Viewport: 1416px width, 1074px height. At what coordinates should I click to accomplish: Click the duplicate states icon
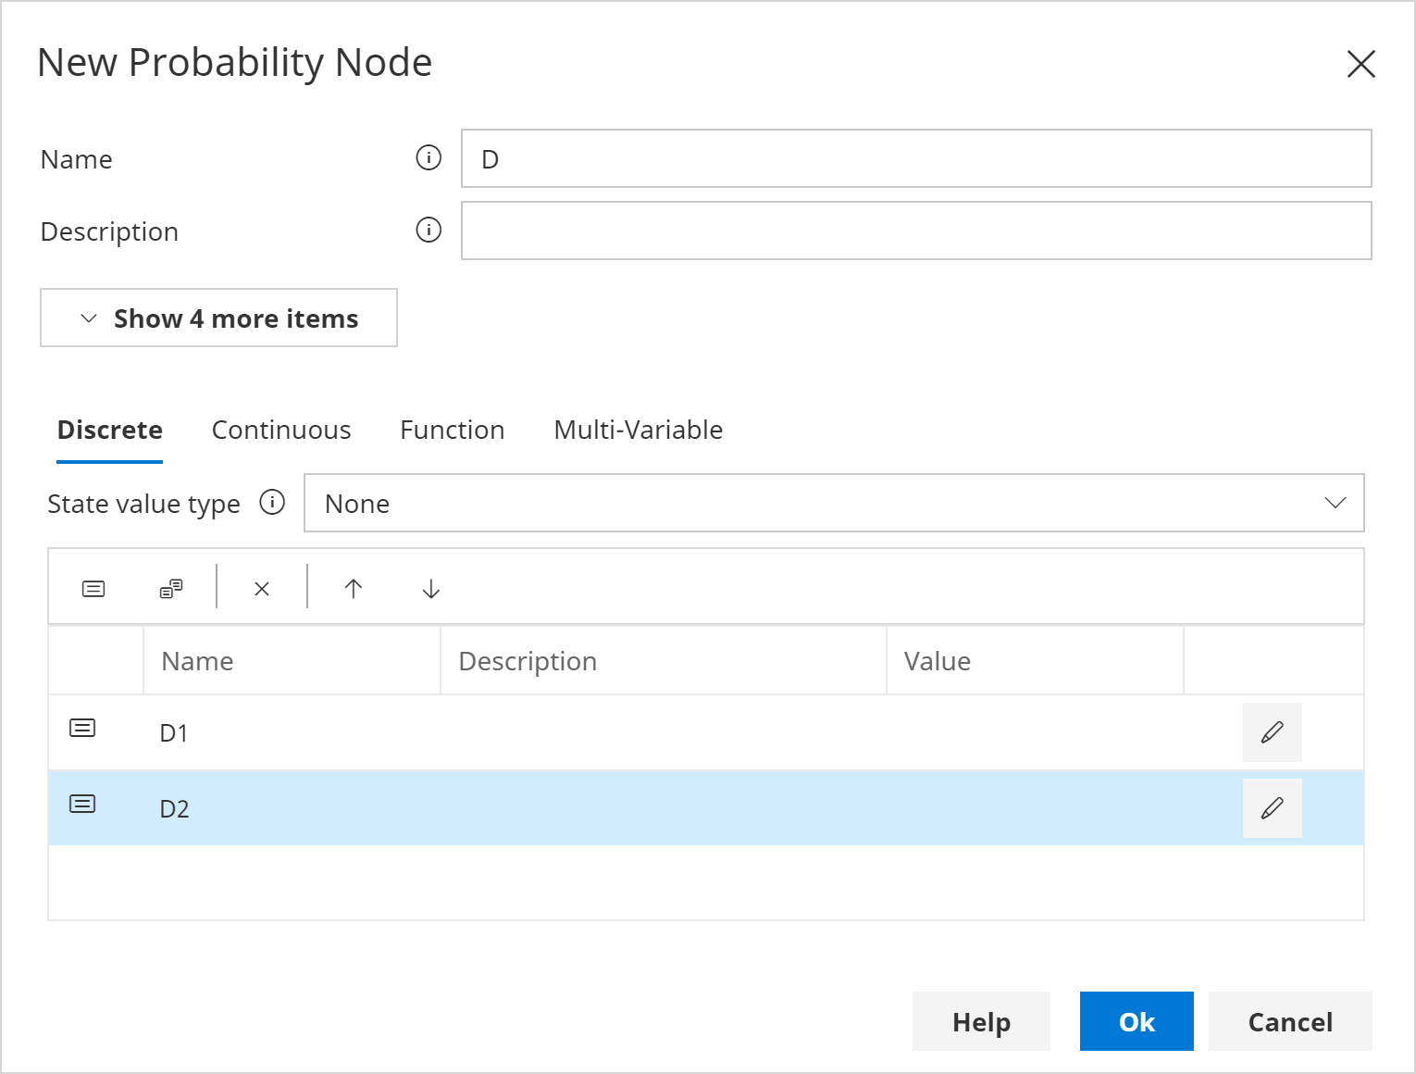click(170, 587)
